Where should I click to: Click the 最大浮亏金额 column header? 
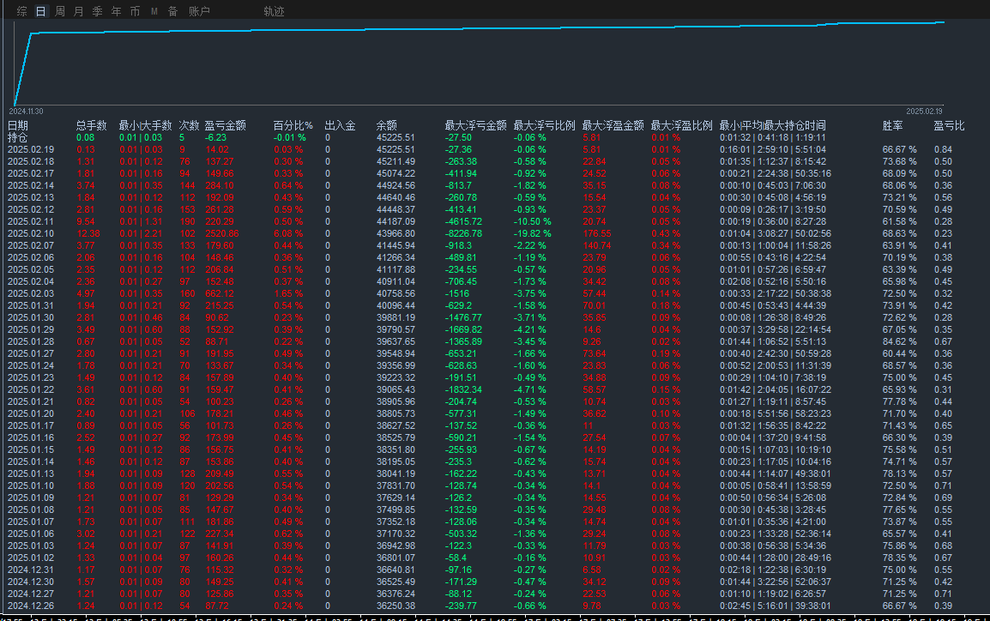pyautogui.click(x=475, y=125)
